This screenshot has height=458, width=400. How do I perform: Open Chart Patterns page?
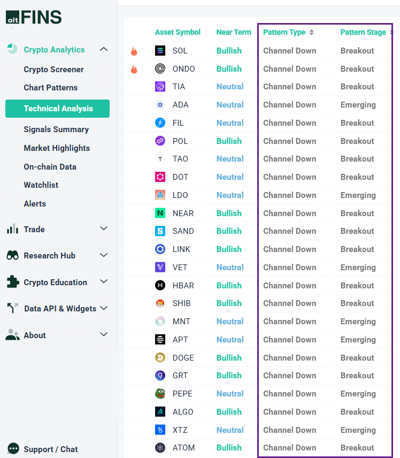coord(50,88)
